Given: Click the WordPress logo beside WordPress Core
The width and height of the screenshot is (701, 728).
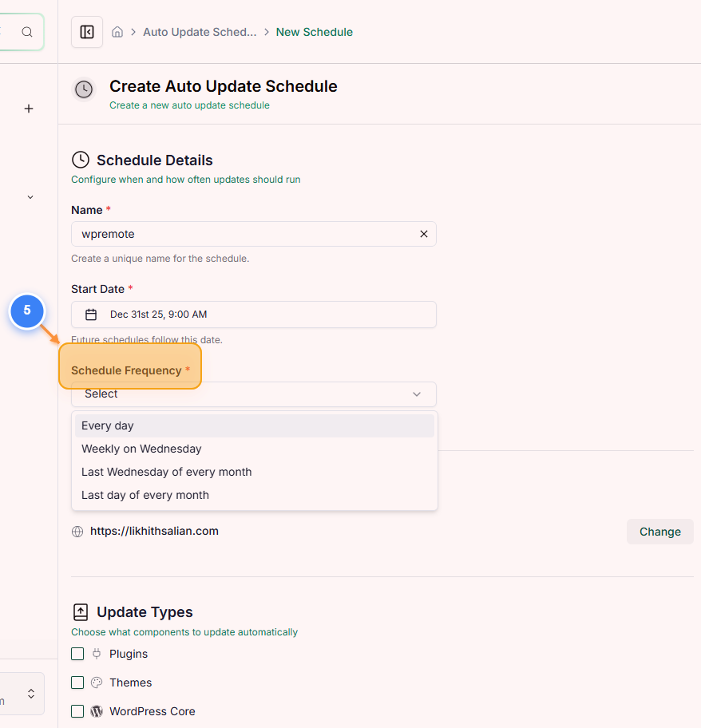Looking at the screenshot, I should [97, 710].
